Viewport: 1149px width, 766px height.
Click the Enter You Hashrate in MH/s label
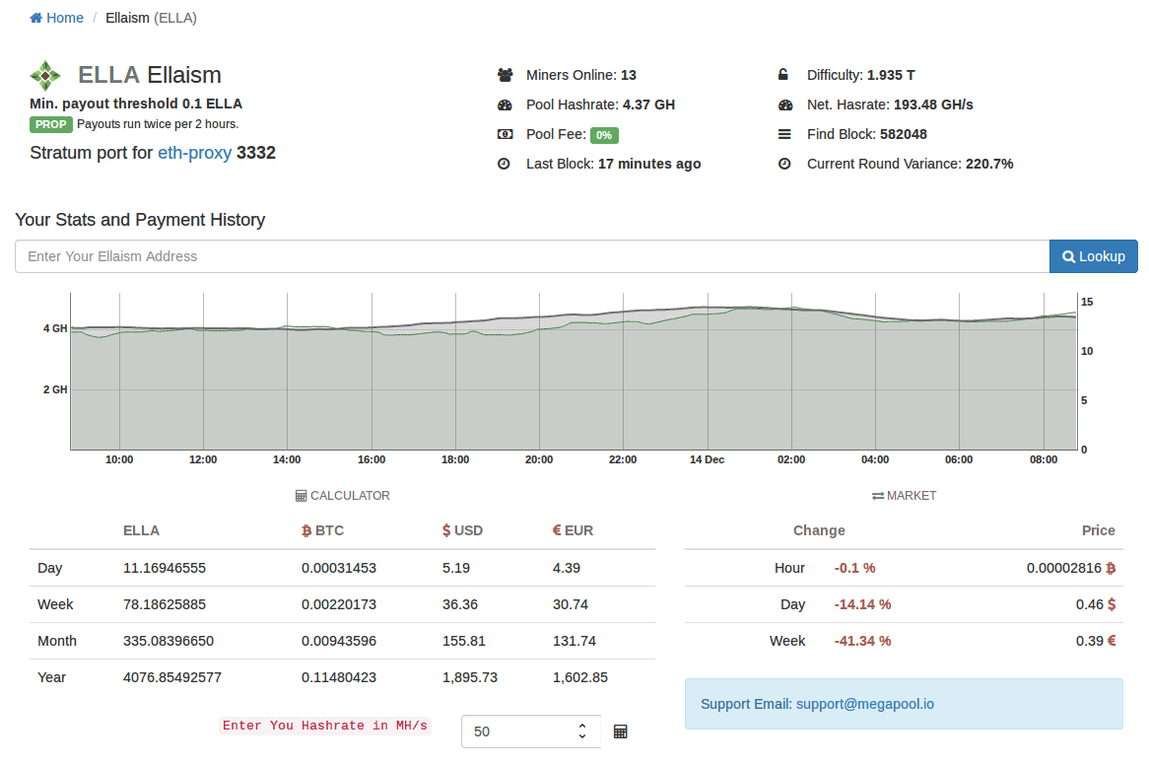(x=324, y=726)
